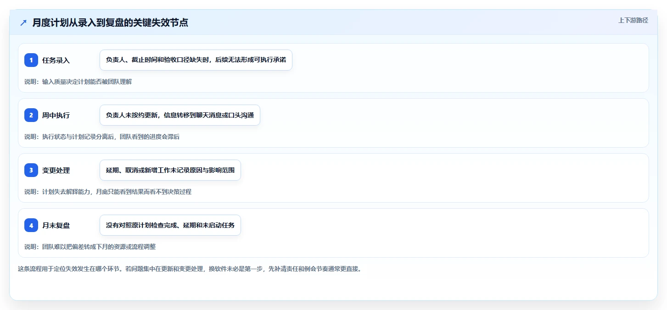Click the arrow icon beside the title

pyautogui.click(x=23, y=23)
